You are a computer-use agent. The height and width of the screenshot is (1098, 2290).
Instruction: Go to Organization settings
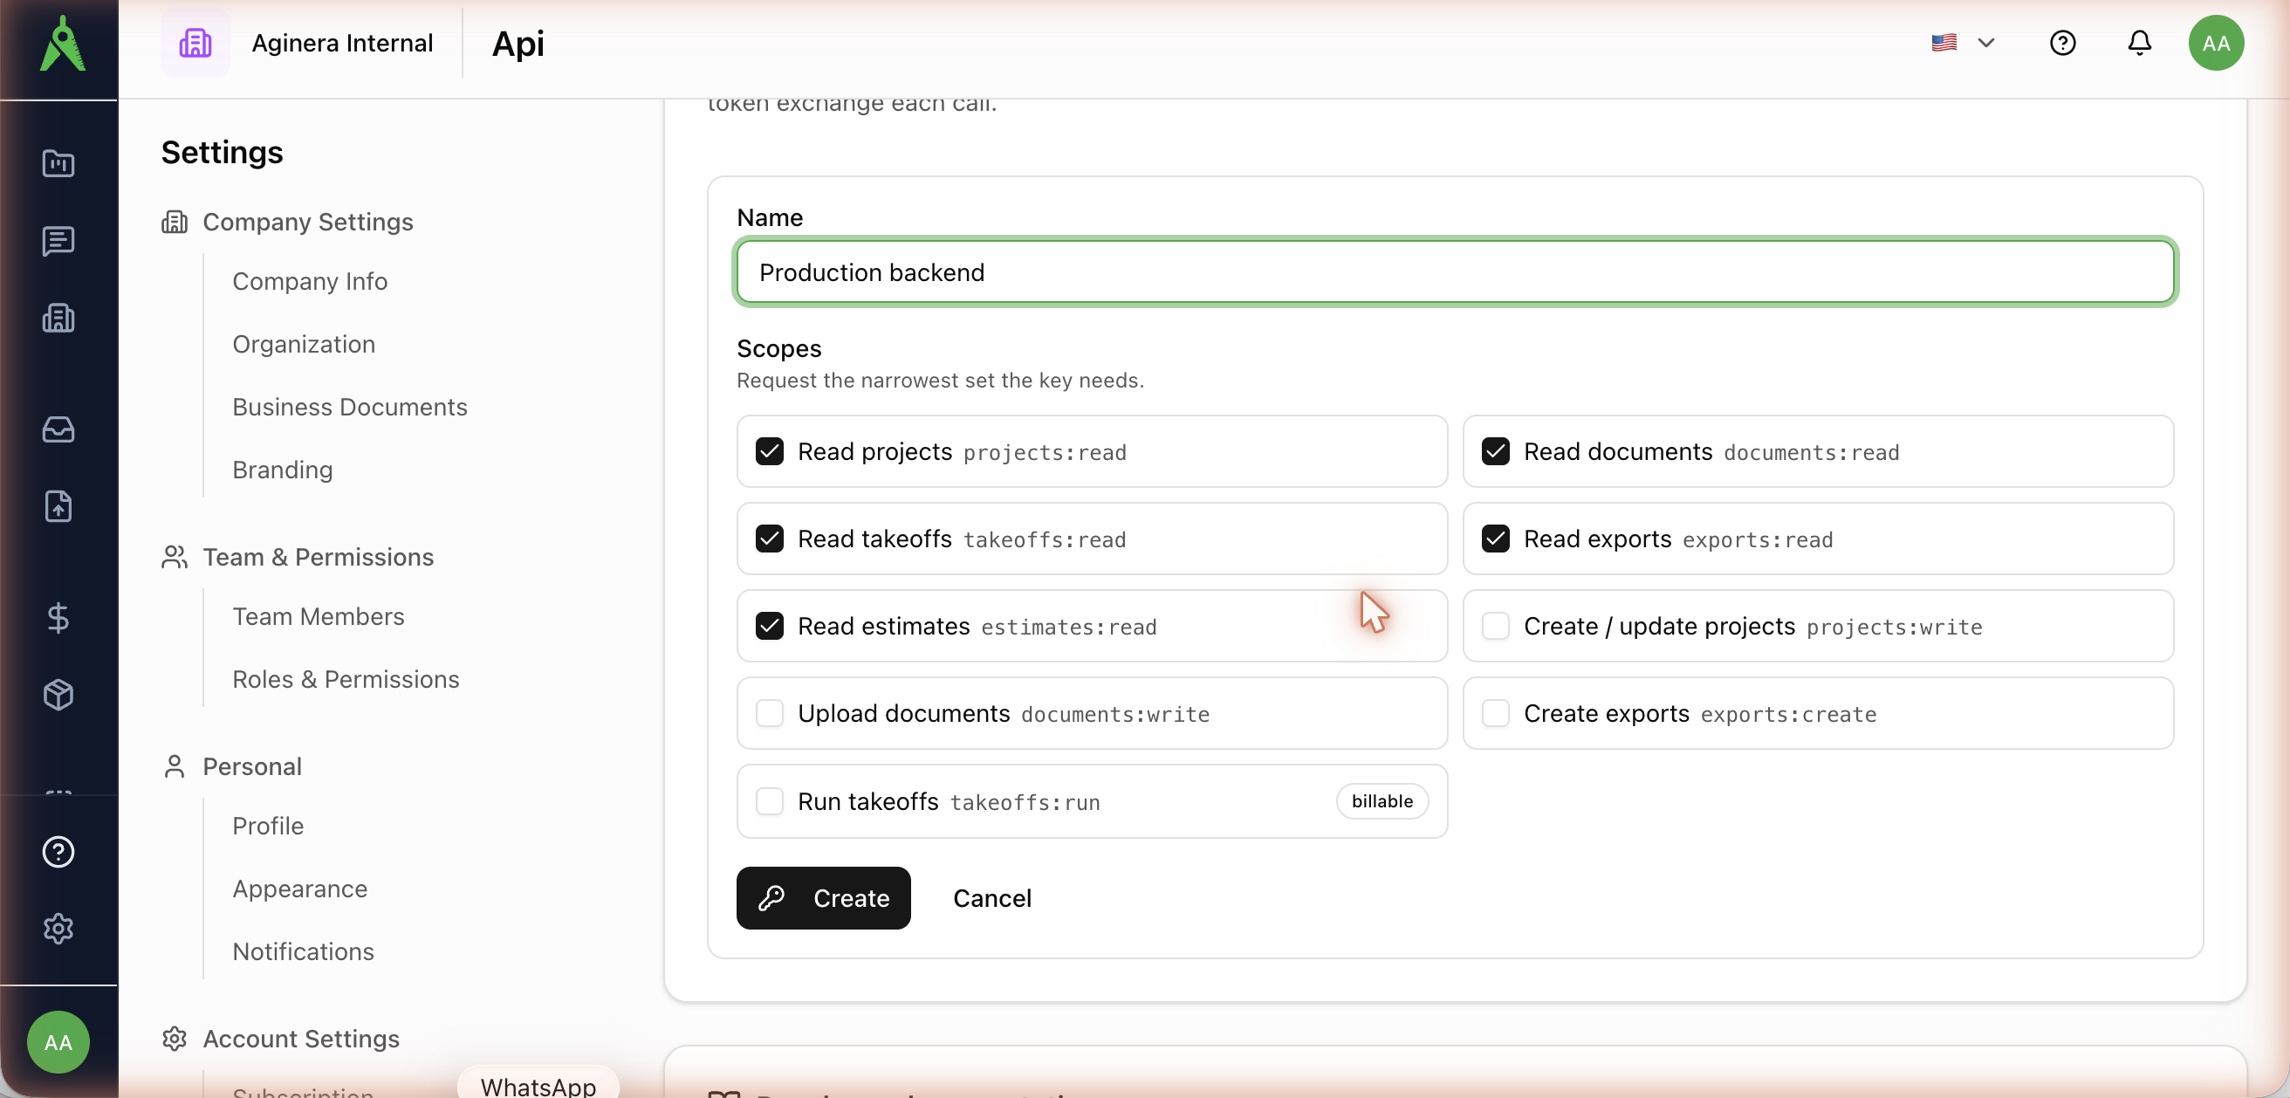[x=303, y=344]
